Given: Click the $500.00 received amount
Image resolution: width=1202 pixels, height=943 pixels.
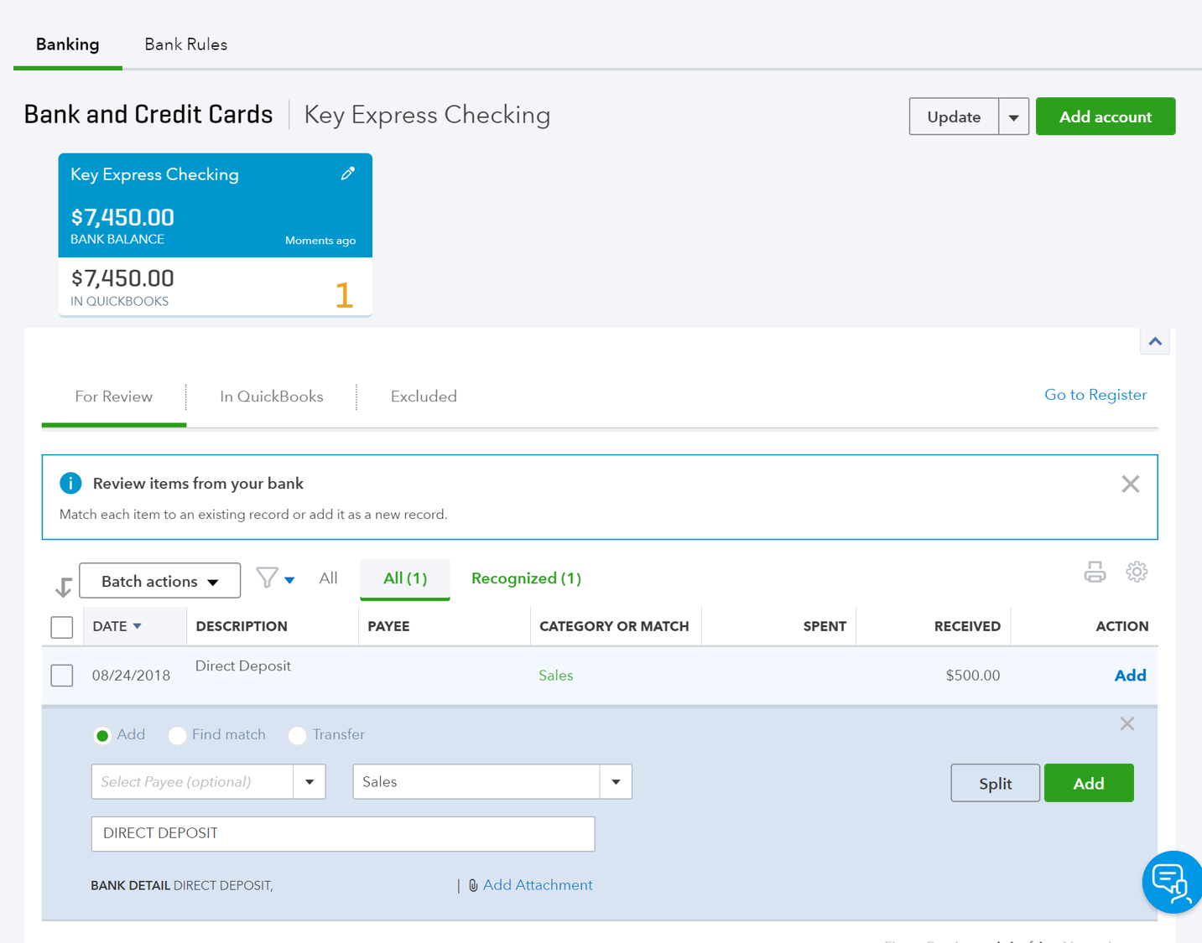Looking at the screenshot, I should (x=973, y=676).
